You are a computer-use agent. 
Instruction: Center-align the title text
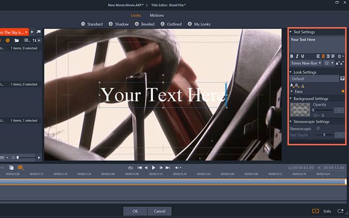[x=323, y=56]
